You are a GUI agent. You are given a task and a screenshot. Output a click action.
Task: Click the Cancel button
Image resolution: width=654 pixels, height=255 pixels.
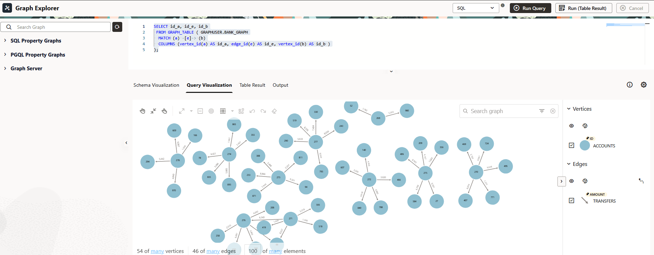pyautogui.click(x=632, y=8)
